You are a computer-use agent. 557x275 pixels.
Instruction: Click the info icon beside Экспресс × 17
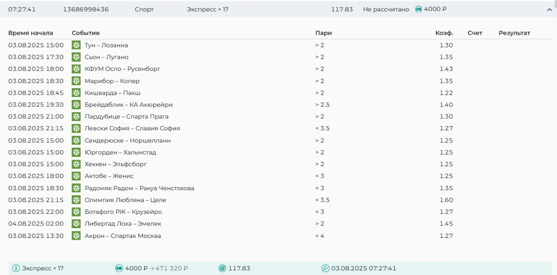(16, 269)
